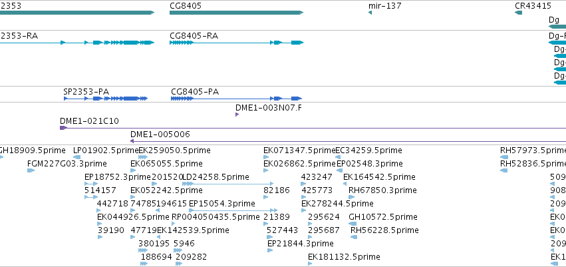Click the CR43415 gene arrow glyph

click(x=518, y=13)
